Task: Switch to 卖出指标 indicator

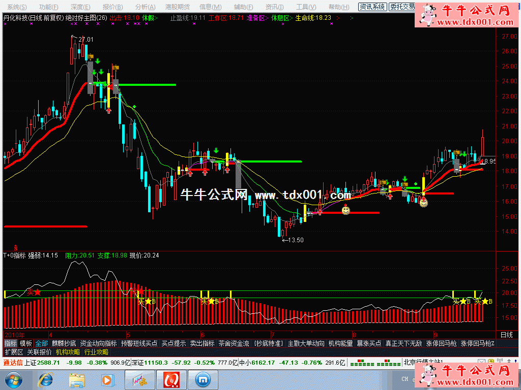Action: 202,343
